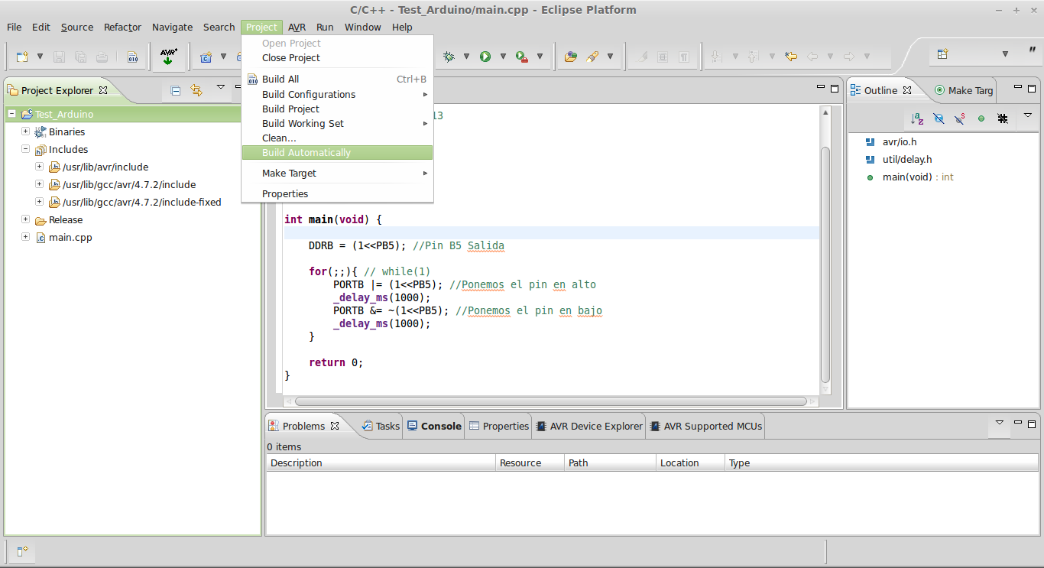
Task: Sort Problems by Description column header
Action: click(381, 463)
